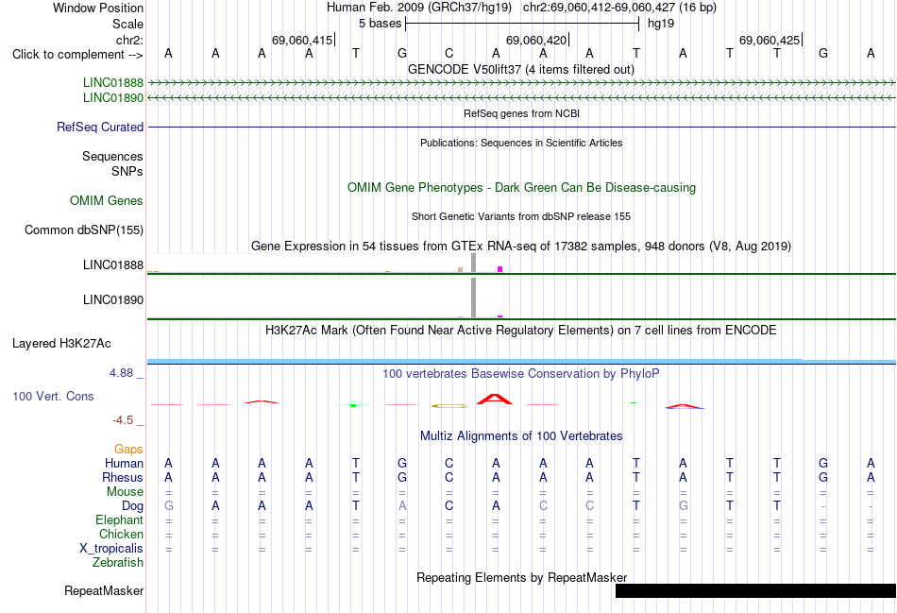Click the 4.88 PhyloP upper scale value
The image size is (897, 613).
click(121, 373)
